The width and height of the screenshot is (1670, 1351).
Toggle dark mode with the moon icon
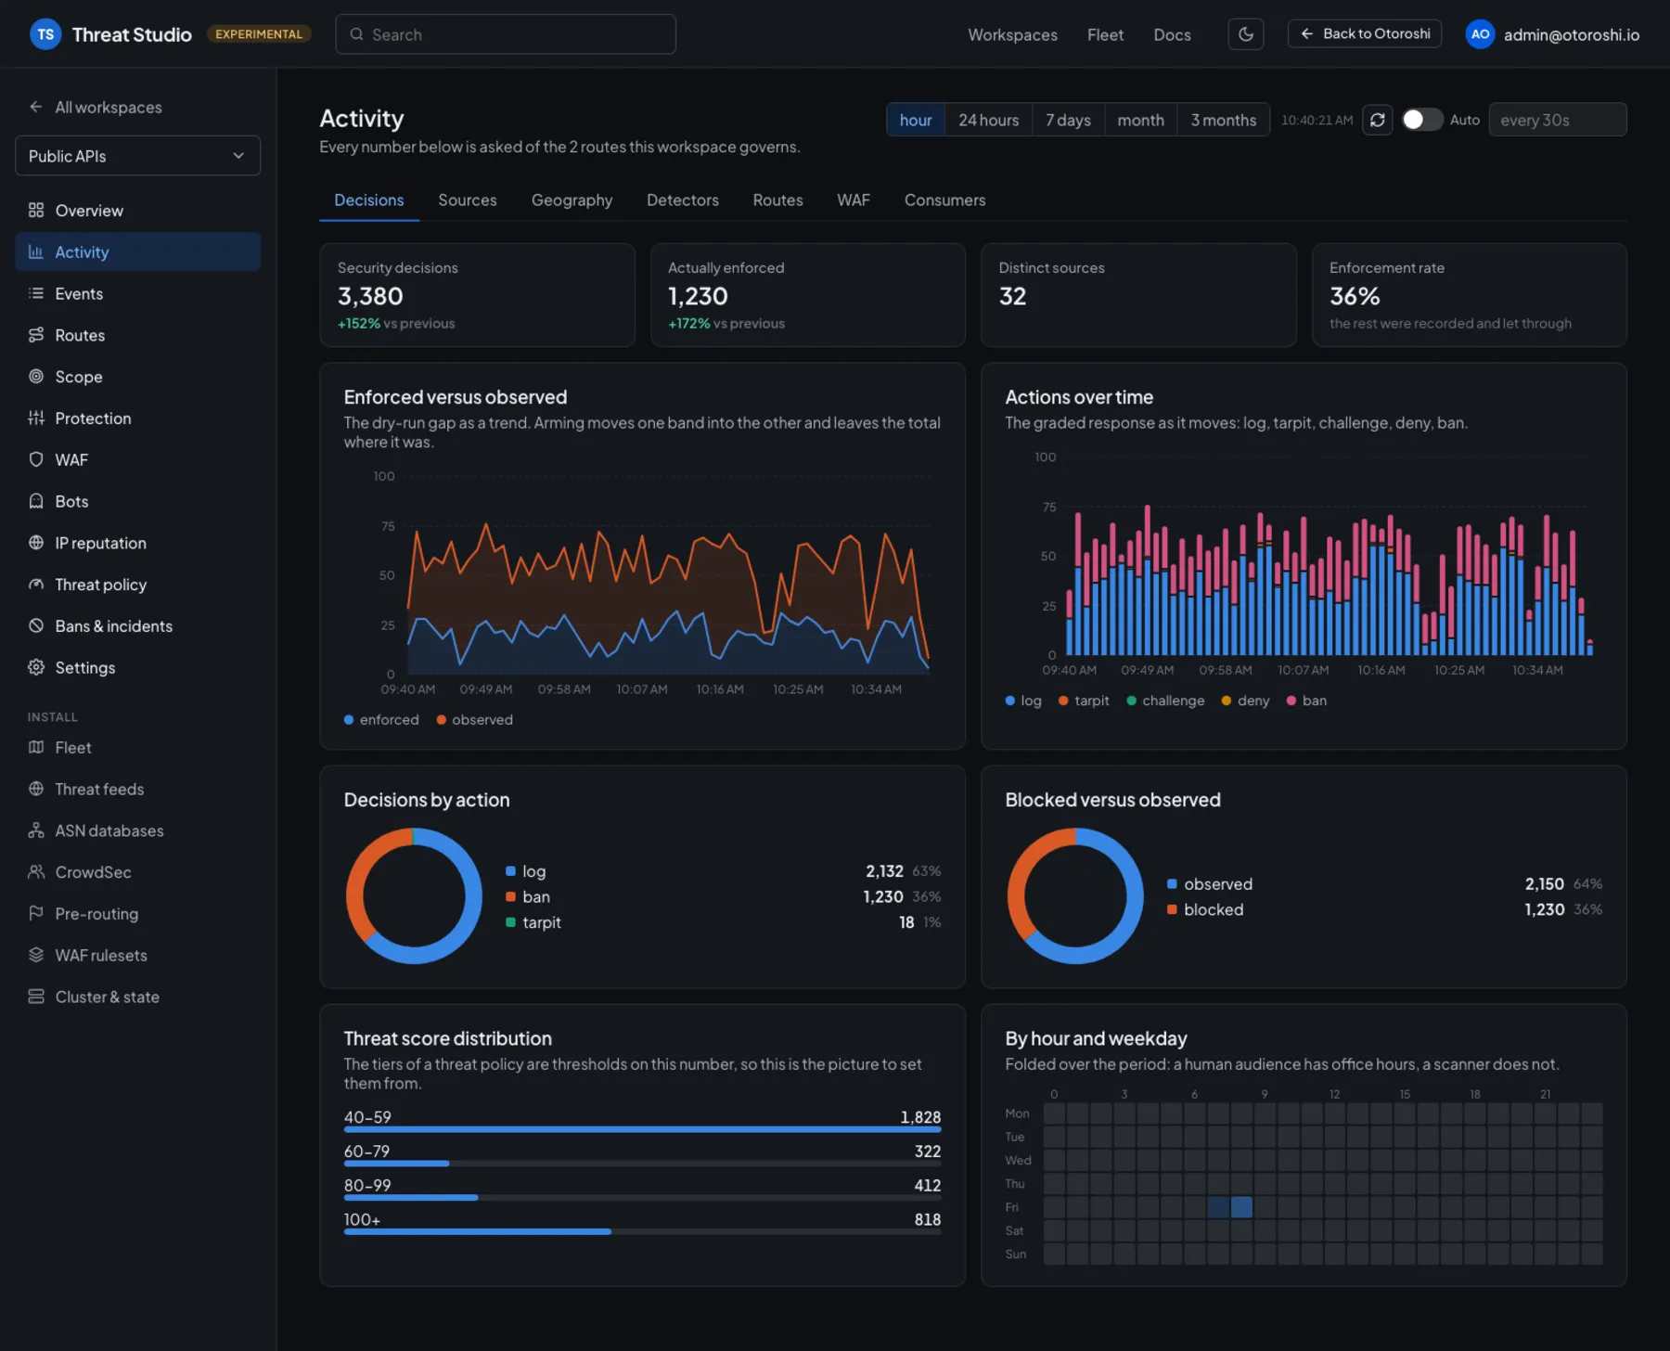click(1246, 34)
